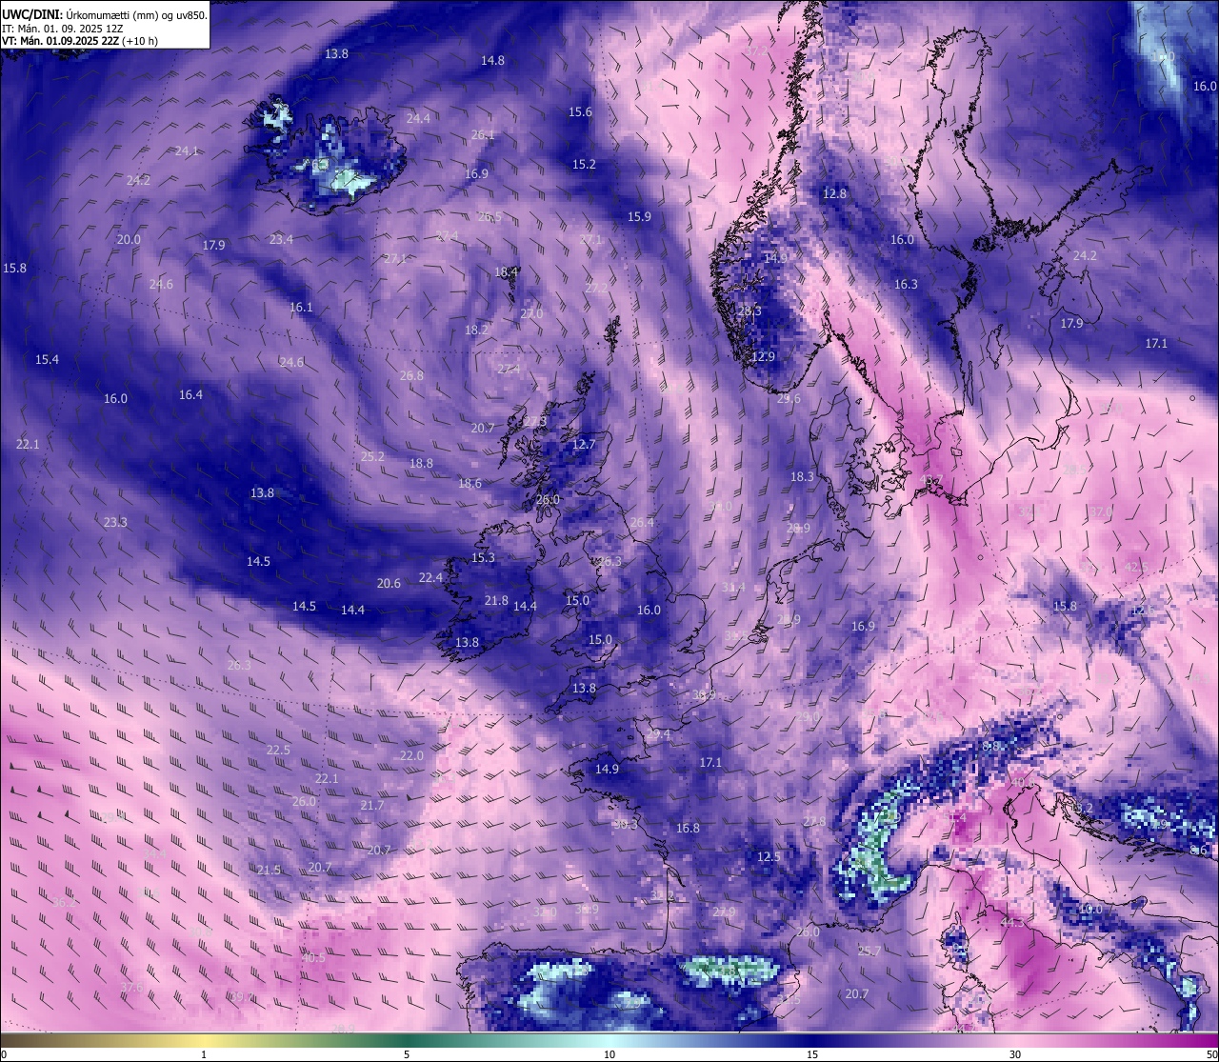Click the map value 16.1
Screen dimensions: 1219x1062
click(301, 307)
